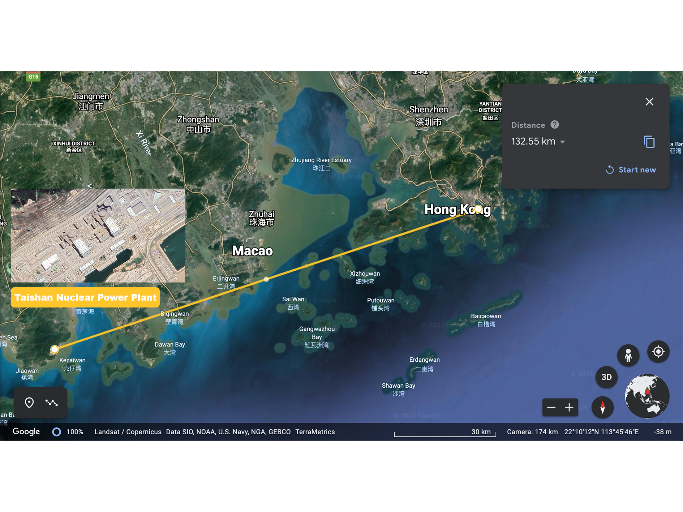Close the Distance panel
This screenshot has width=683, height=512.
point(649,102)
